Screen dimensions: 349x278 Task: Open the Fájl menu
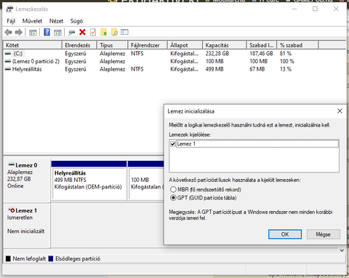11,21
